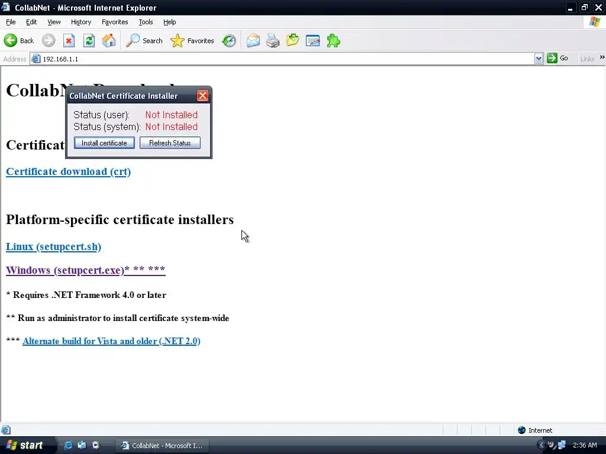Click the address field showing 192.168.1.1

288,59
